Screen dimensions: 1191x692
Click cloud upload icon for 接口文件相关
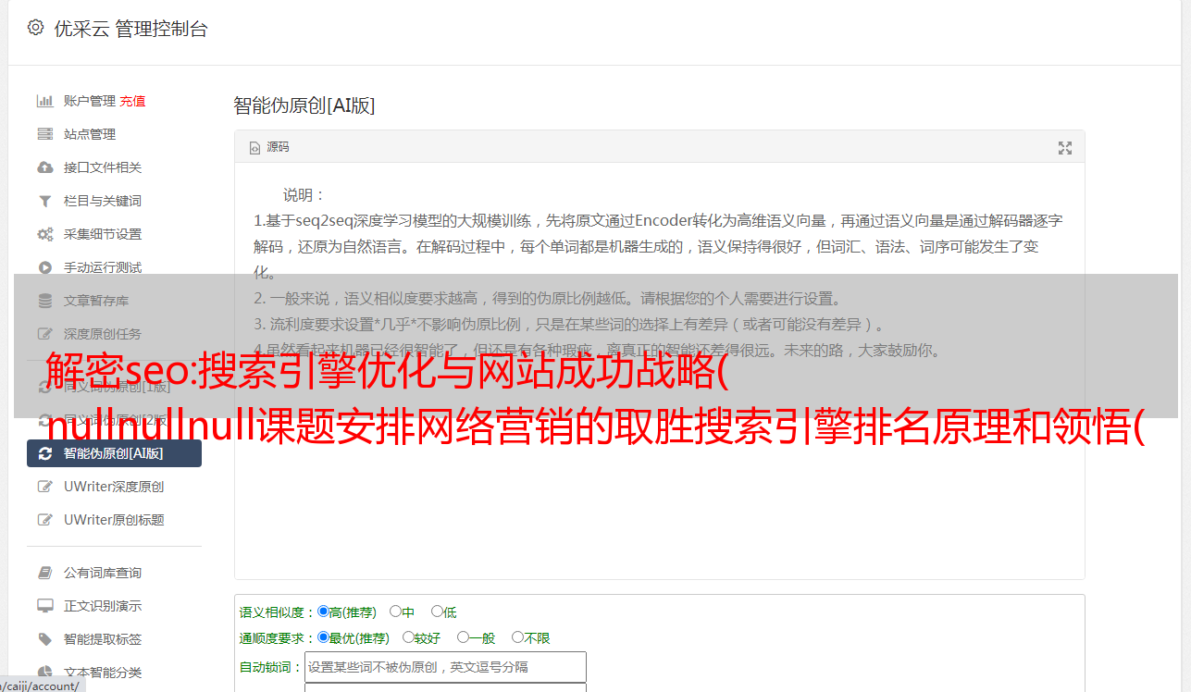tap(44, 167)
